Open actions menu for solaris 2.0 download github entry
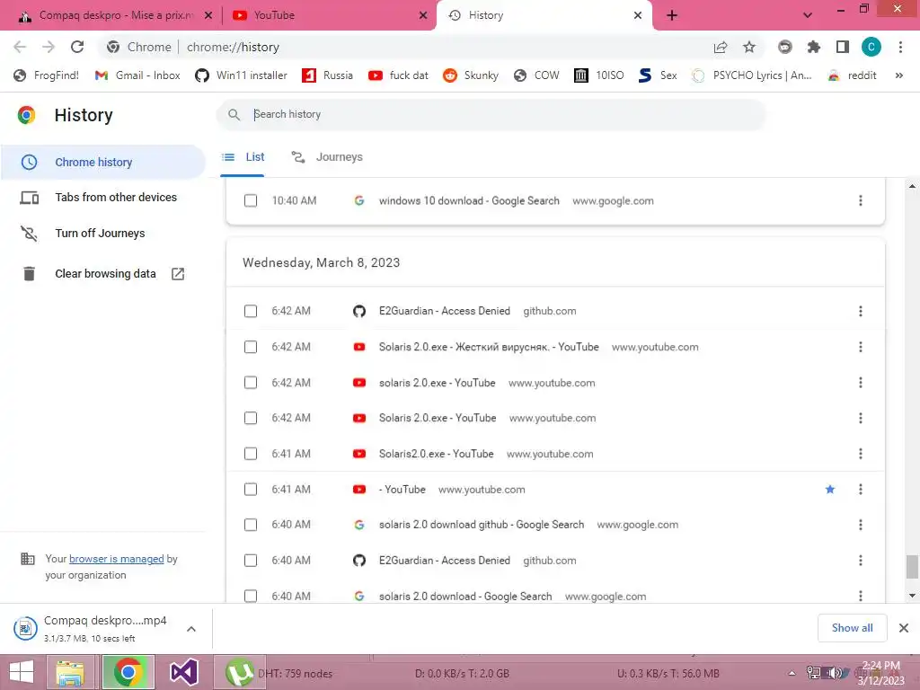The height and width of the screenshot is (690, 920). tap(860, 525)
